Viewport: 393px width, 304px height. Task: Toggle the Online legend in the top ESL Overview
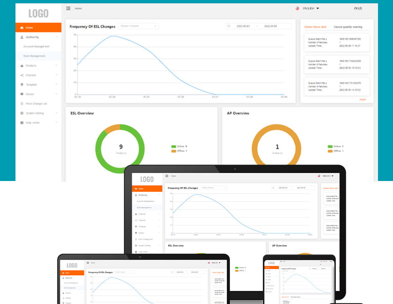180,146
